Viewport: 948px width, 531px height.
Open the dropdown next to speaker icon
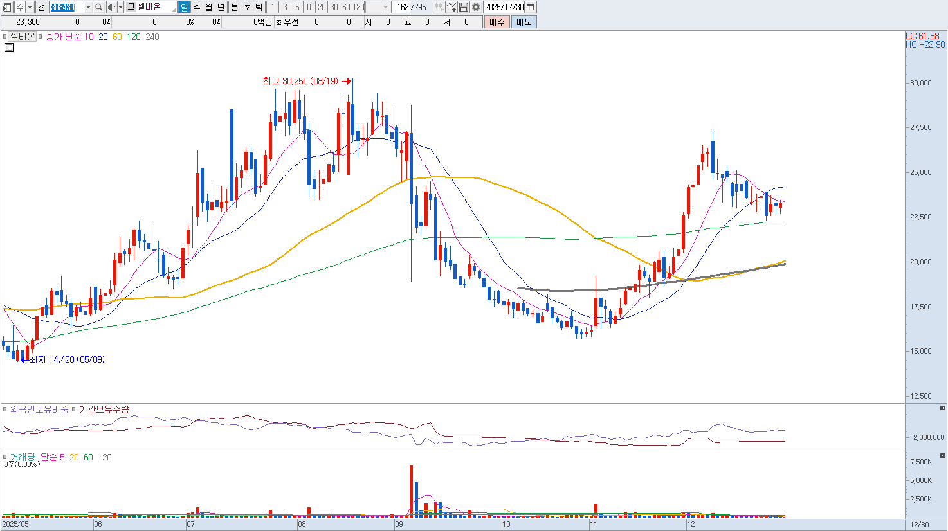[120, 7]
